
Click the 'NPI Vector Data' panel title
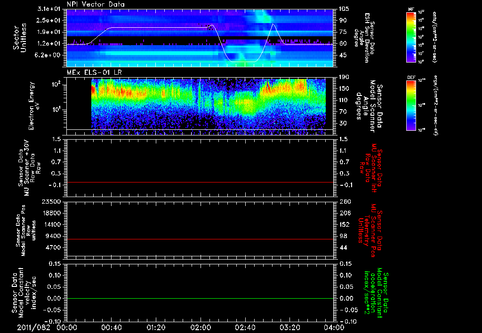tap(96, 4)
